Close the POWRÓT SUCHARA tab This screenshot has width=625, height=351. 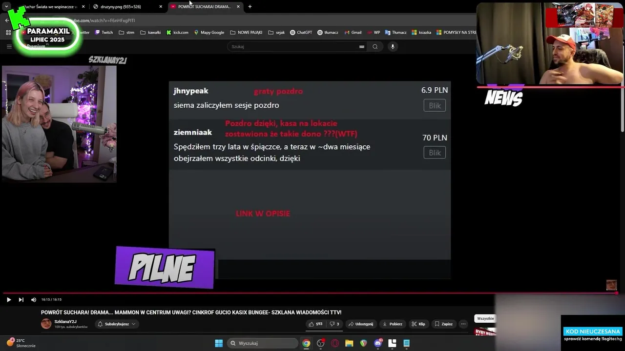pyautogui.click(x=238, y=7)
